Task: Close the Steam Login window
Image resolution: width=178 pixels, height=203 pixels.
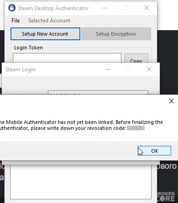Action: (x=149, y=69)
